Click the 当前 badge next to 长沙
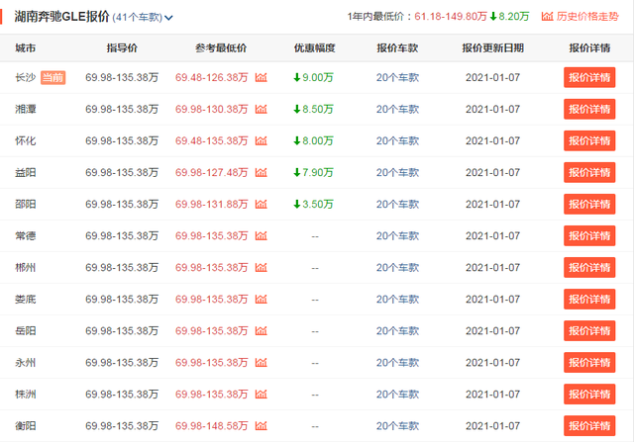This screenshot has width=634, height=442. pyautogui.click(x=53, y=77)
